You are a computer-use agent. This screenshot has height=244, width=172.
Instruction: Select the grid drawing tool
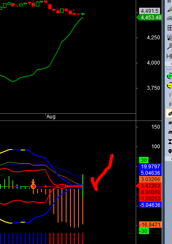point(170,28)
